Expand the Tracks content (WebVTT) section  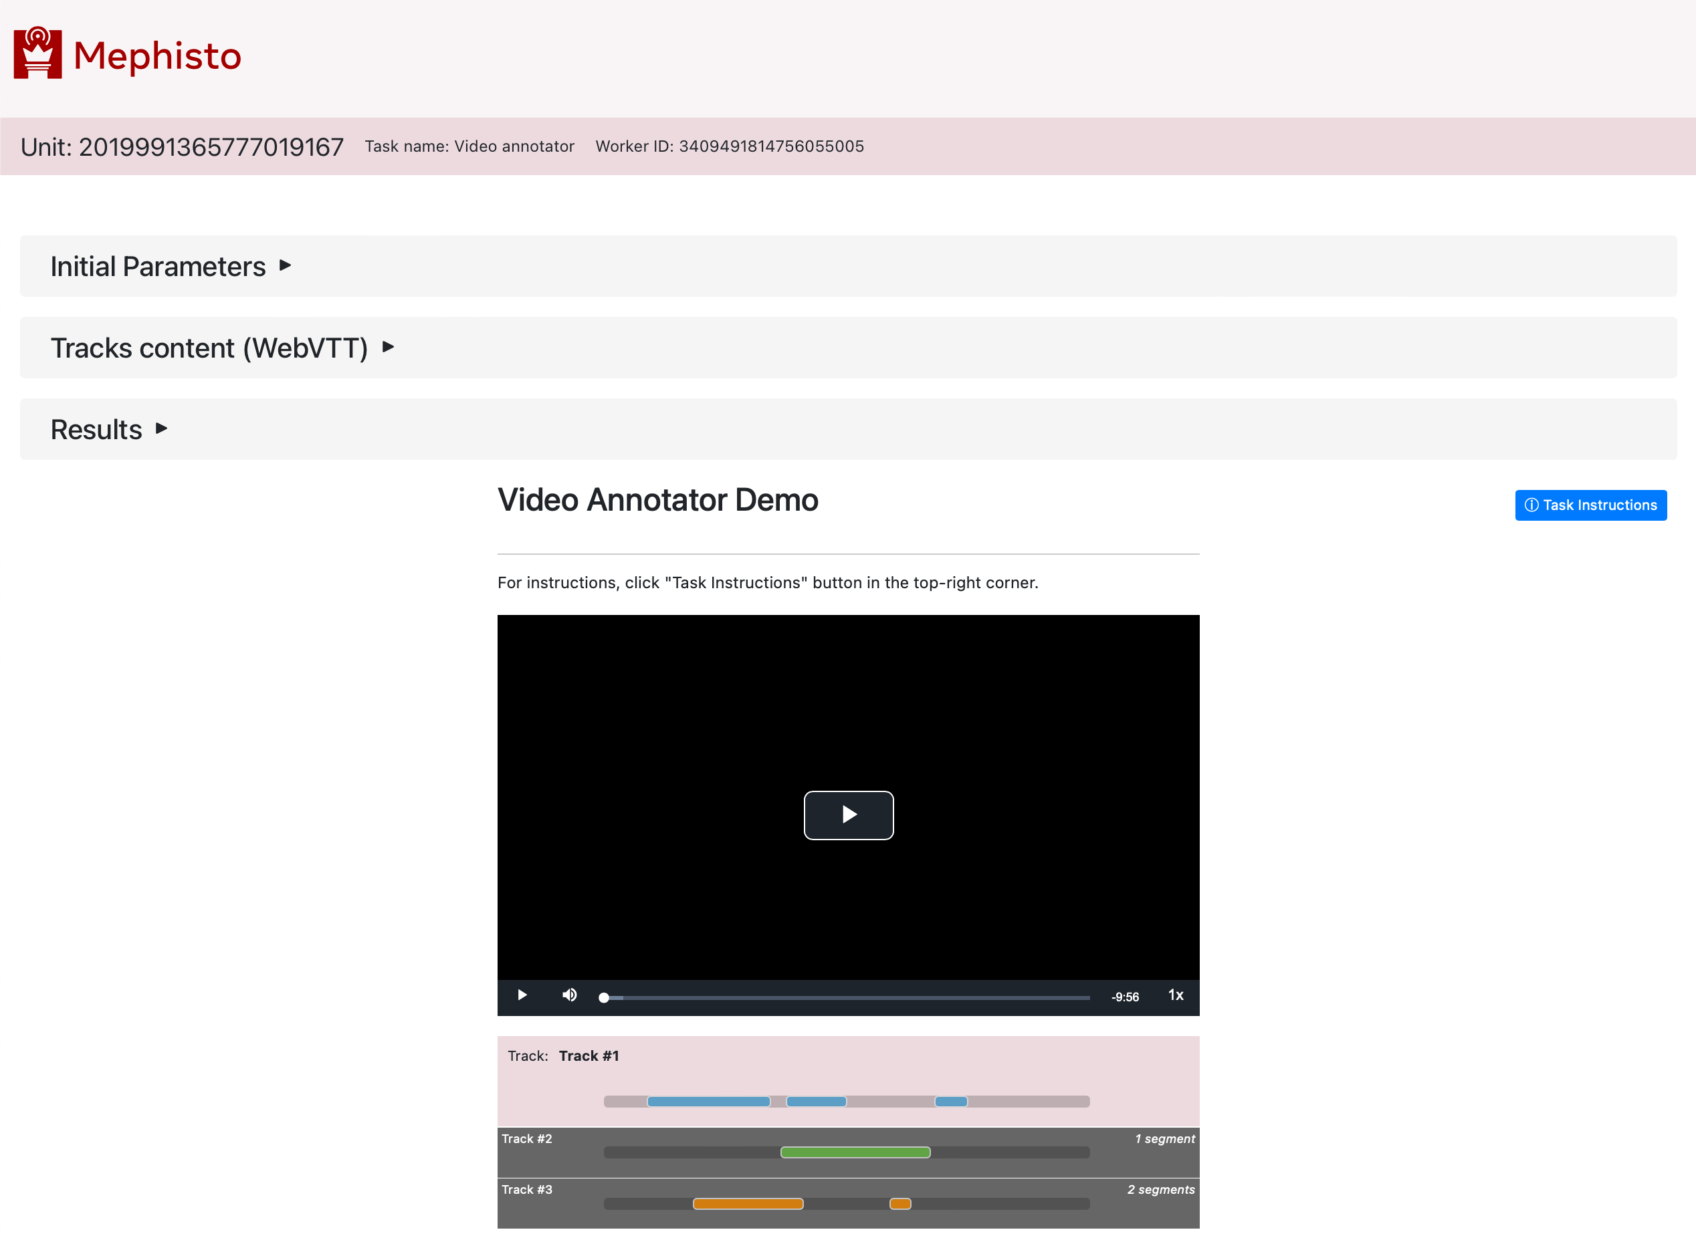pos(848,347)
